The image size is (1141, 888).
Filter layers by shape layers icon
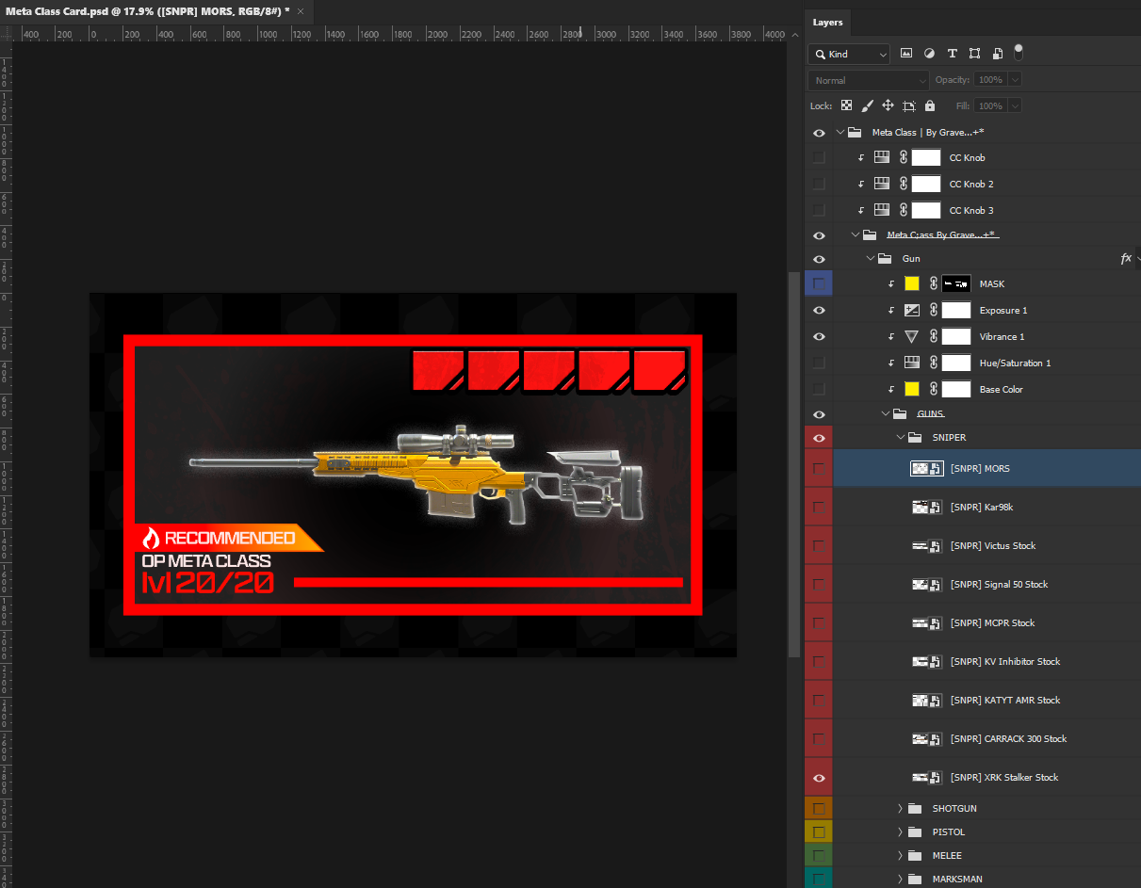coord(974,54)
